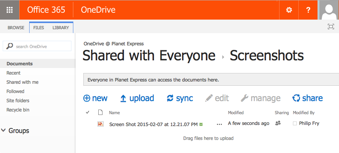Click the Sharing column header
This screenshot has height=153, width=339.
(x=282, y=113)
